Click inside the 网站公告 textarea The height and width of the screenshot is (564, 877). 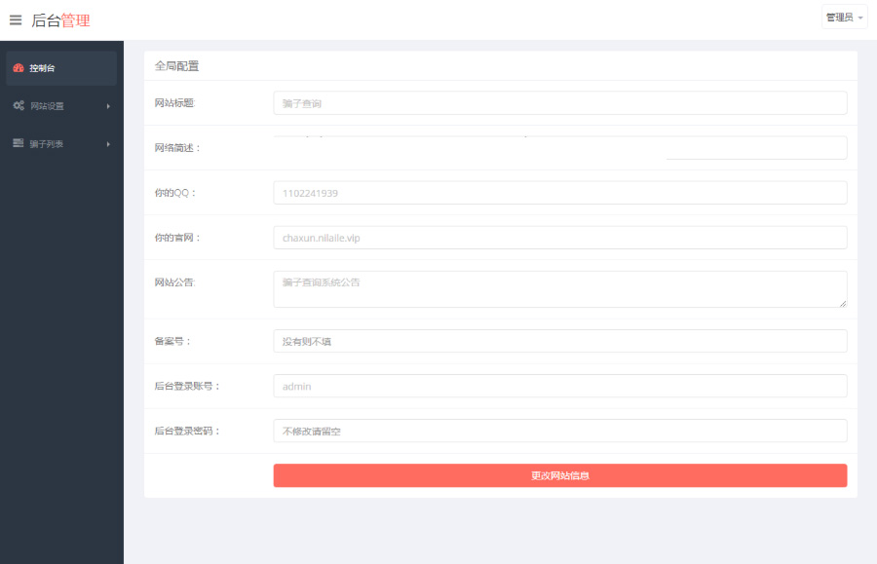pos(559,289)
